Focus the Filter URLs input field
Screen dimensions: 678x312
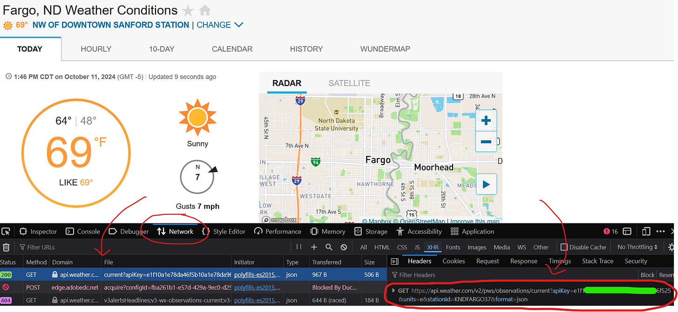click(x=154, y=247)
